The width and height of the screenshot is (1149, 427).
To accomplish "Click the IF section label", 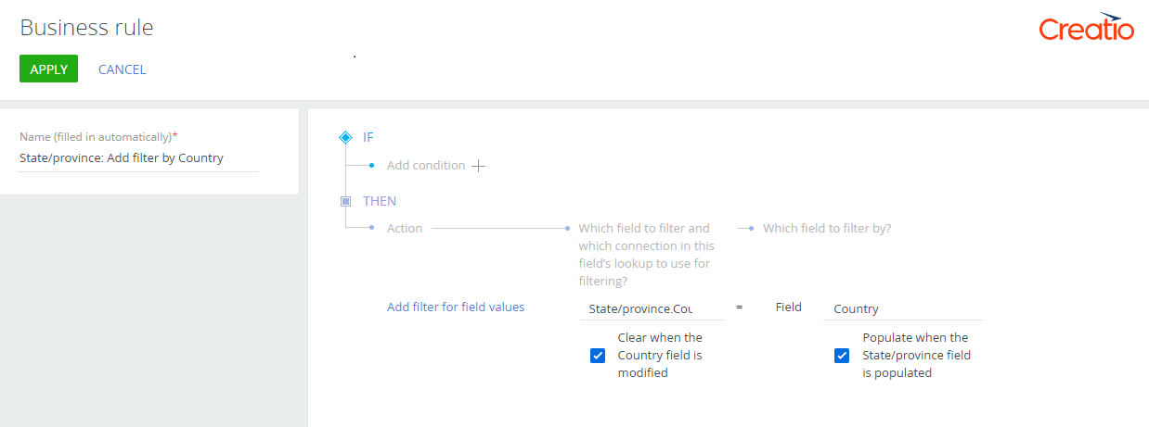I will point(368,137).
